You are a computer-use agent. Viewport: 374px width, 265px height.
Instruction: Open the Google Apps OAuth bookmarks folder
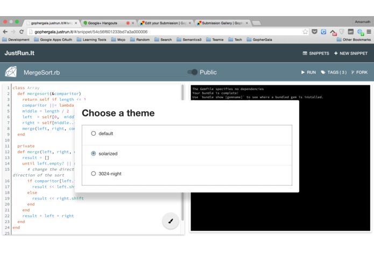pyautogui.click(x=53, y=40)
